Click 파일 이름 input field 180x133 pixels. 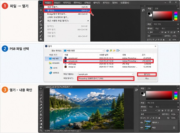[106, 74]
